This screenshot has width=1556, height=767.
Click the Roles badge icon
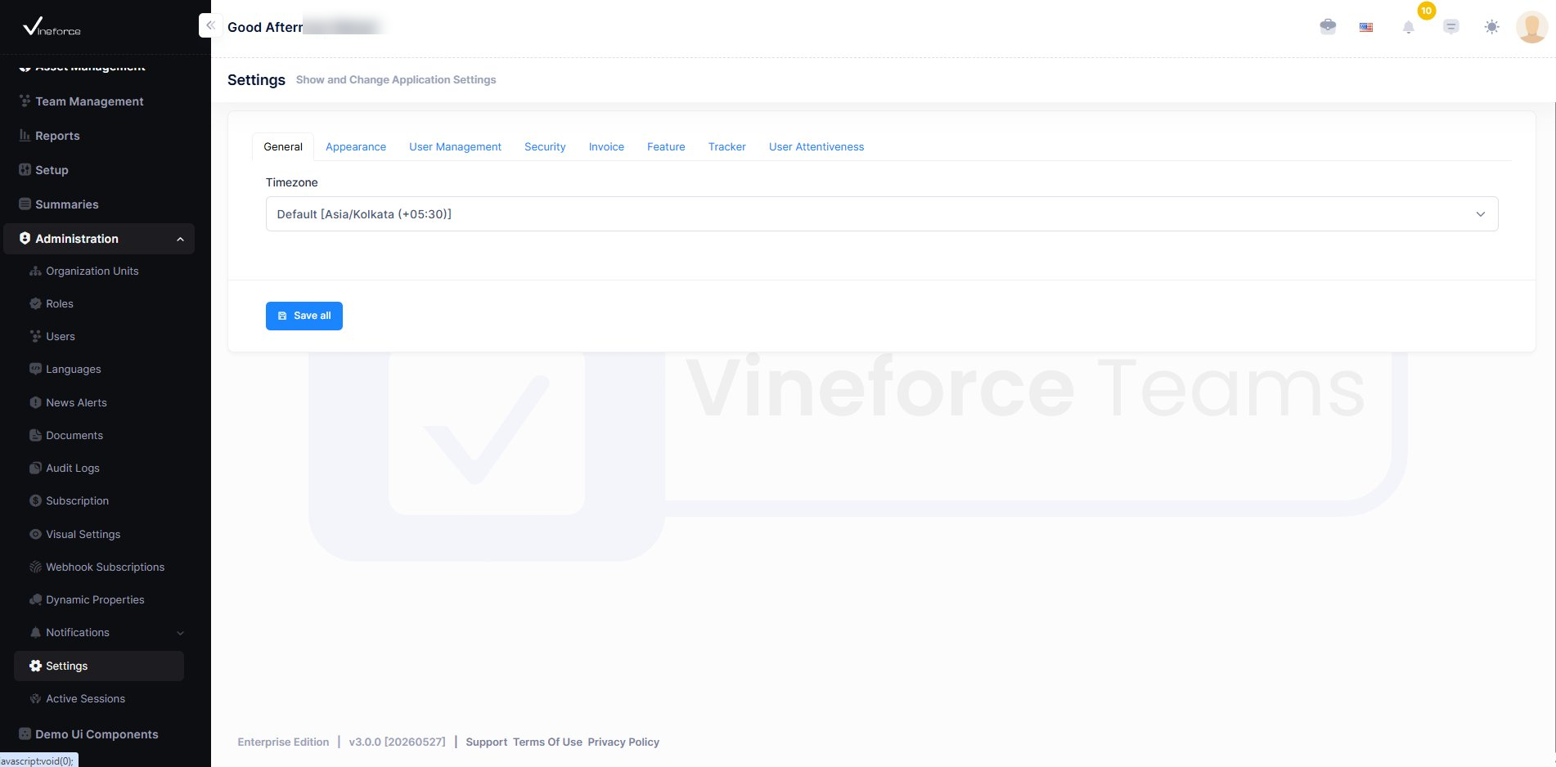coord(35,304)
